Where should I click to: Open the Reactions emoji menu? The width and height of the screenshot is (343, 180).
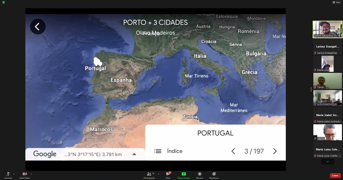click(214, 174)
